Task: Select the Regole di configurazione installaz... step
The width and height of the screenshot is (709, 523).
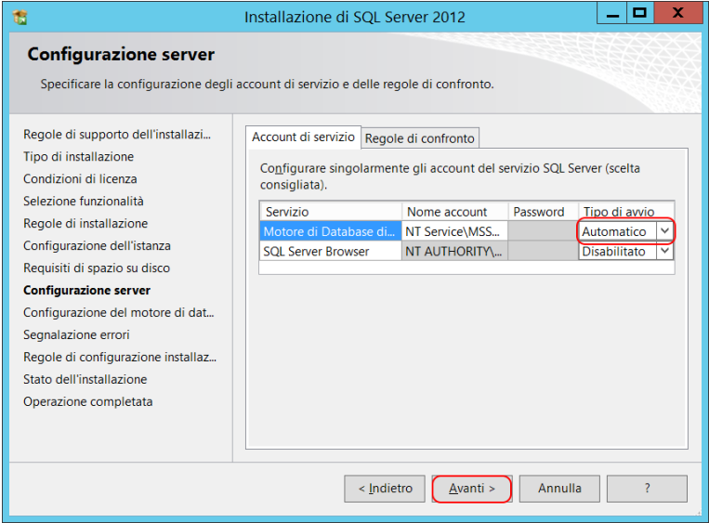Action: coord(120,357)
